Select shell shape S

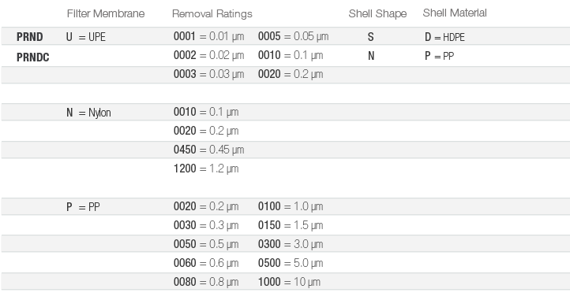coord(370,37)
